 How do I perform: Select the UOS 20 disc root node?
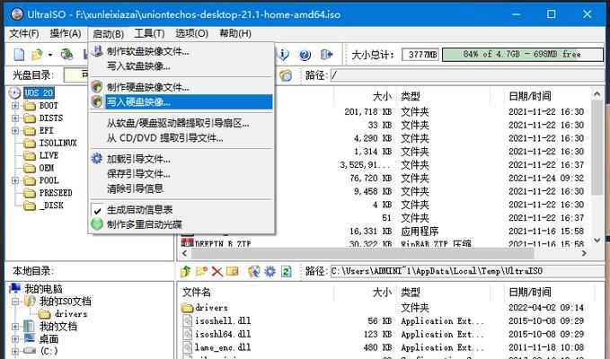pos(39,92)
